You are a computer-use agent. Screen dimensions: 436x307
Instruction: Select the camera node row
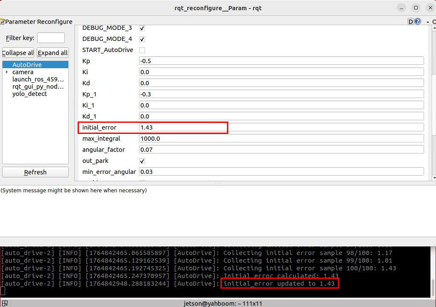click(35, 72)
